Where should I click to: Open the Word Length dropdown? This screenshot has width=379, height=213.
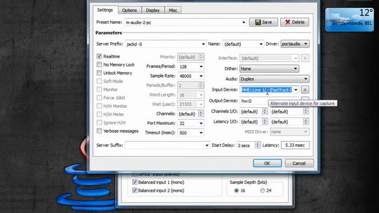191,95
